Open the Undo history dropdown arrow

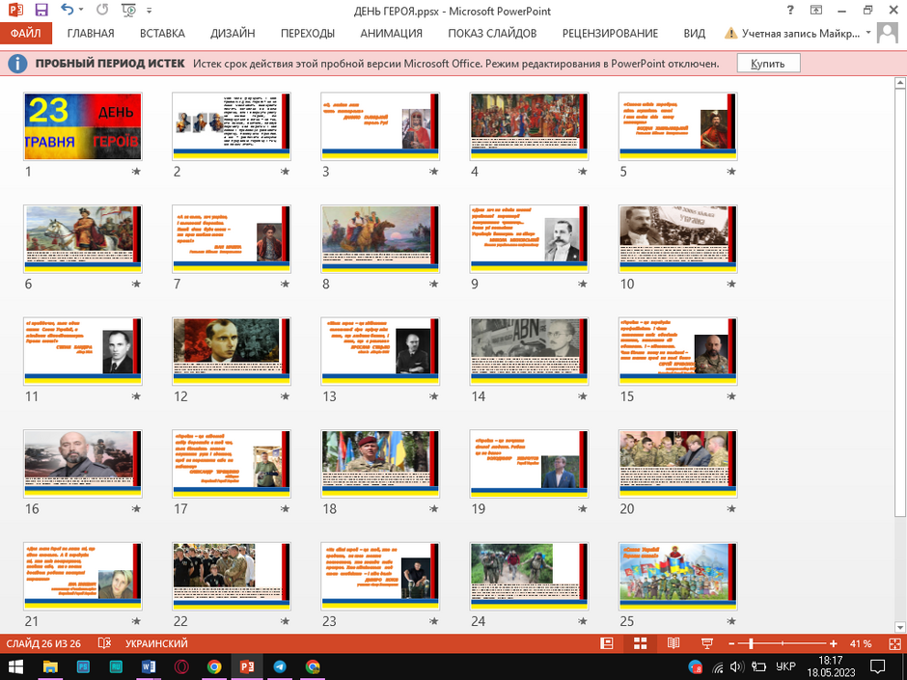[81, 10]
